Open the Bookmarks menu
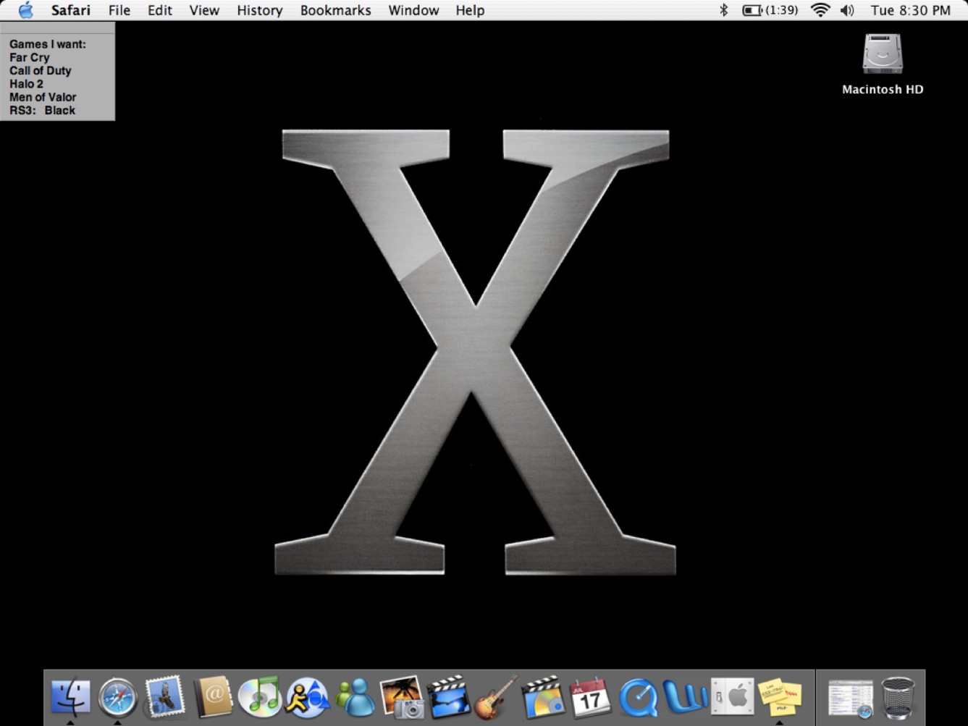Viewport: 968px width, 726px height. coord(335,10)
